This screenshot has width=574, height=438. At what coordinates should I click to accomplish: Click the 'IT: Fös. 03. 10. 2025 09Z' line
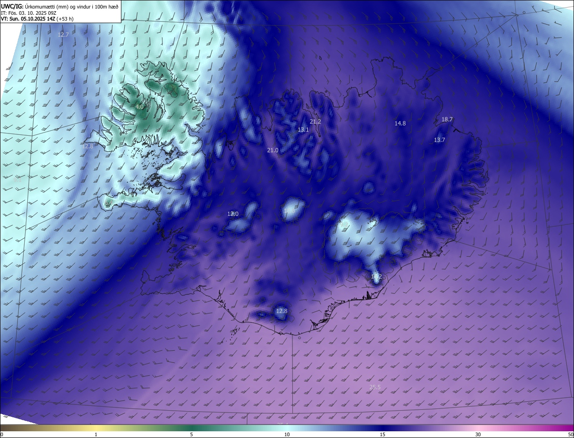28,13
